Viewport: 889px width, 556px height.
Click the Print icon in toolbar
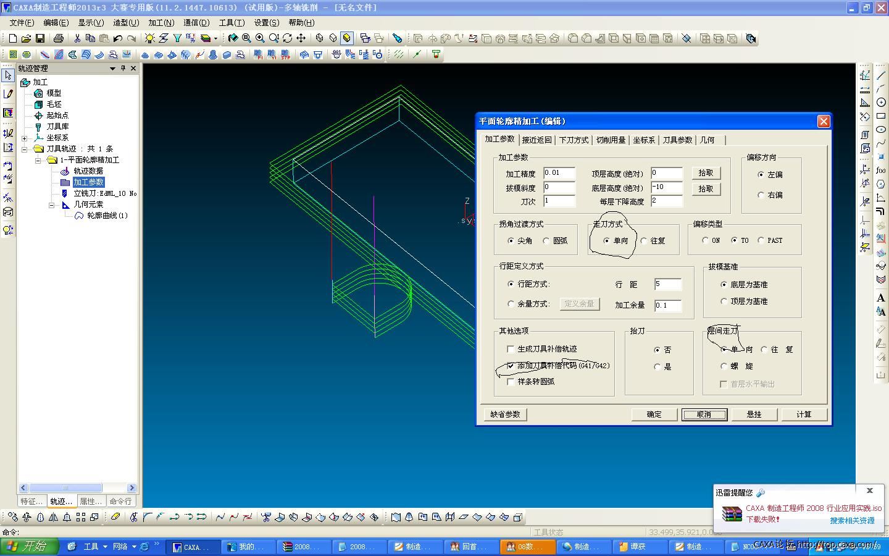[x=59, y=38]
